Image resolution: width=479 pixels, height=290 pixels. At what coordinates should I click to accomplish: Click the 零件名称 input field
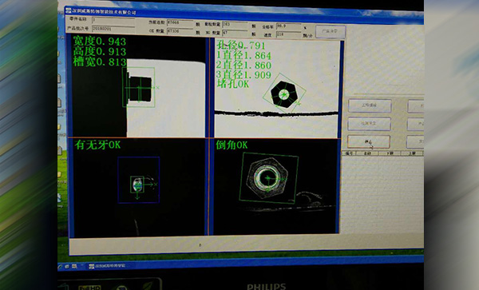[x=113, y=20]
